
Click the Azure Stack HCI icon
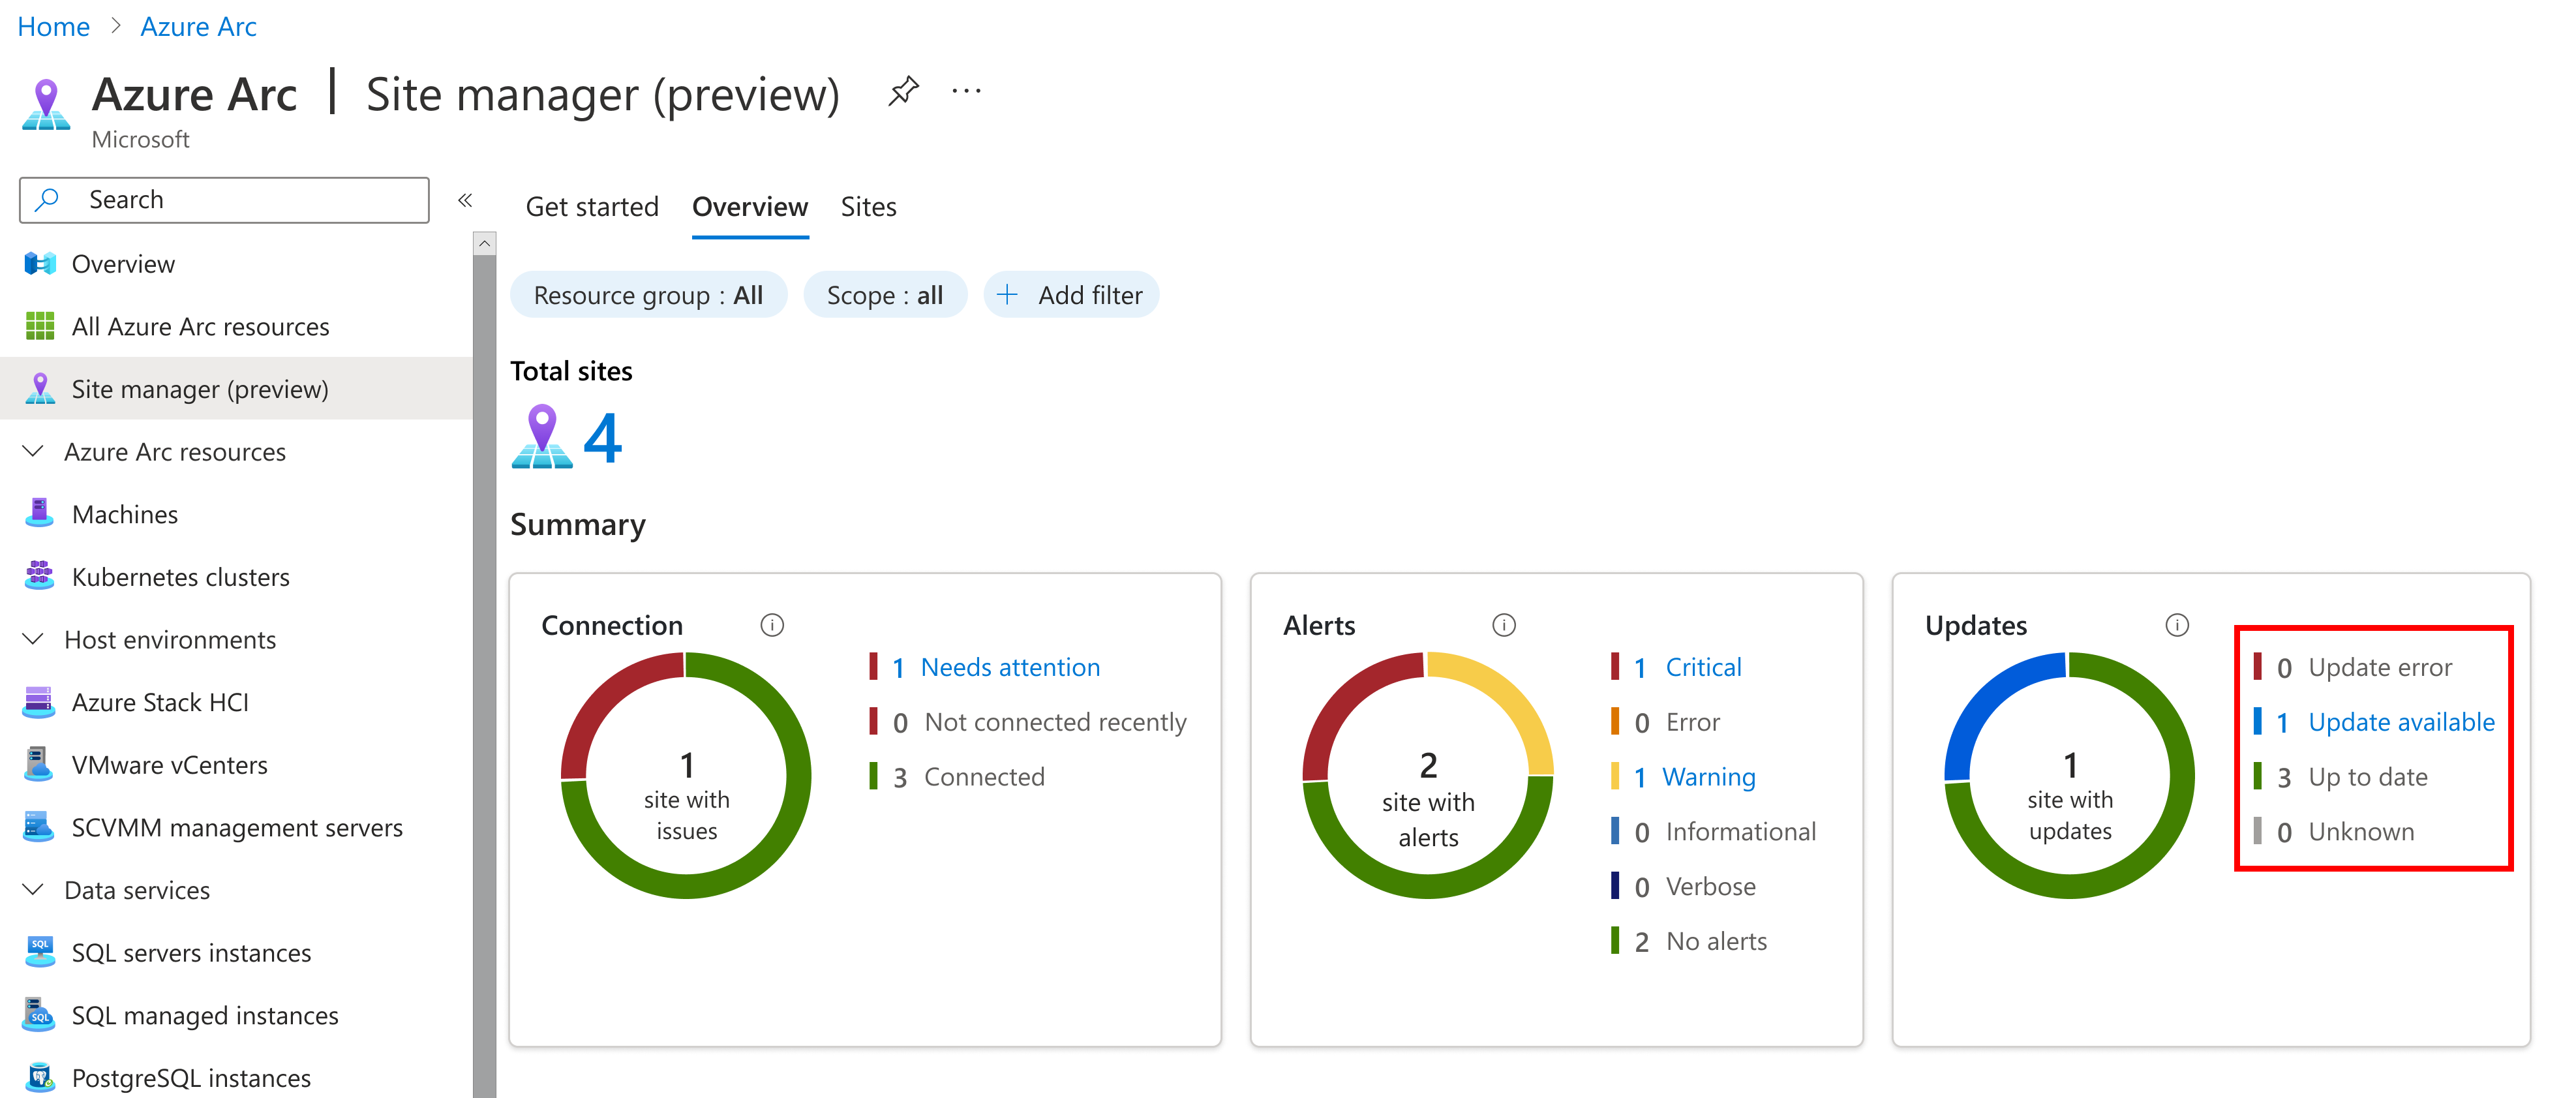[39, 702]
